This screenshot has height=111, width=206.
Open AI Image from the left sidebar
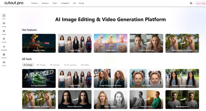(4, 23)
